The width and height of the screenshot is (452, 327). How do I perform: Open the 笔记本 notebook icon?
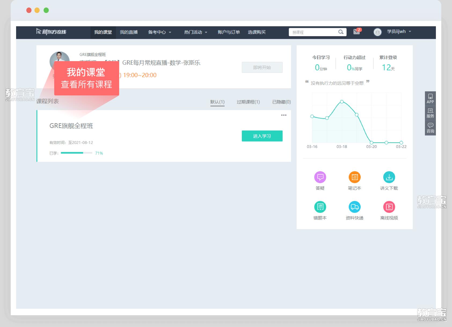point(354,177)
